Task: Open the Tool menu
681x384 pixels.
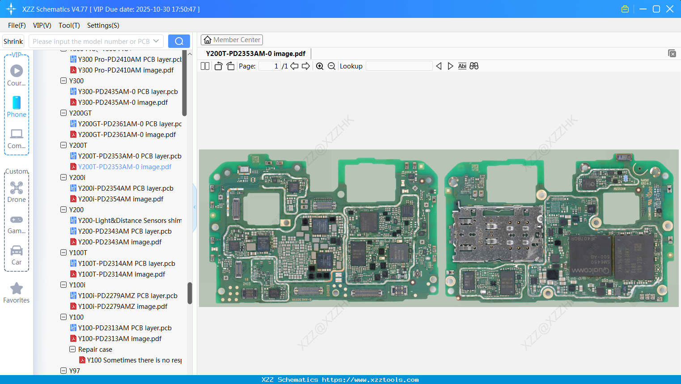Action: click(69, 26)
